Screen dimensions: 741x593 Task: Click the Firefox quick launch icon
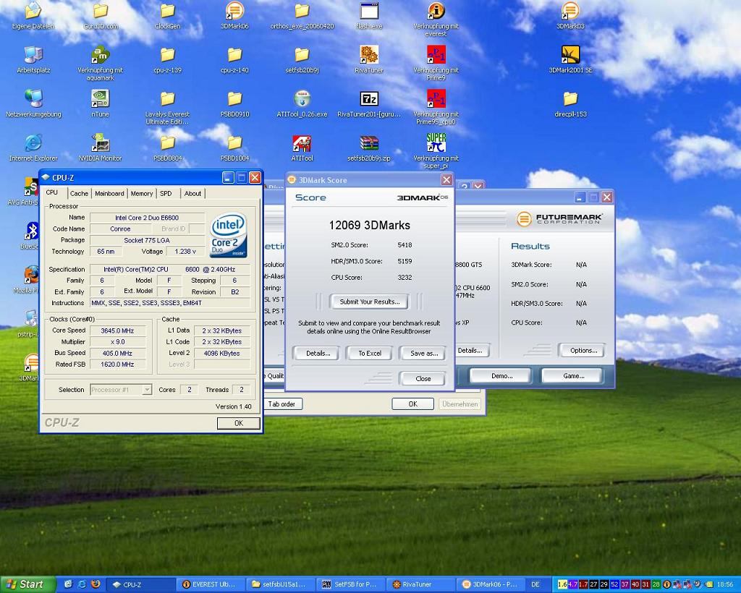point(96,584)
